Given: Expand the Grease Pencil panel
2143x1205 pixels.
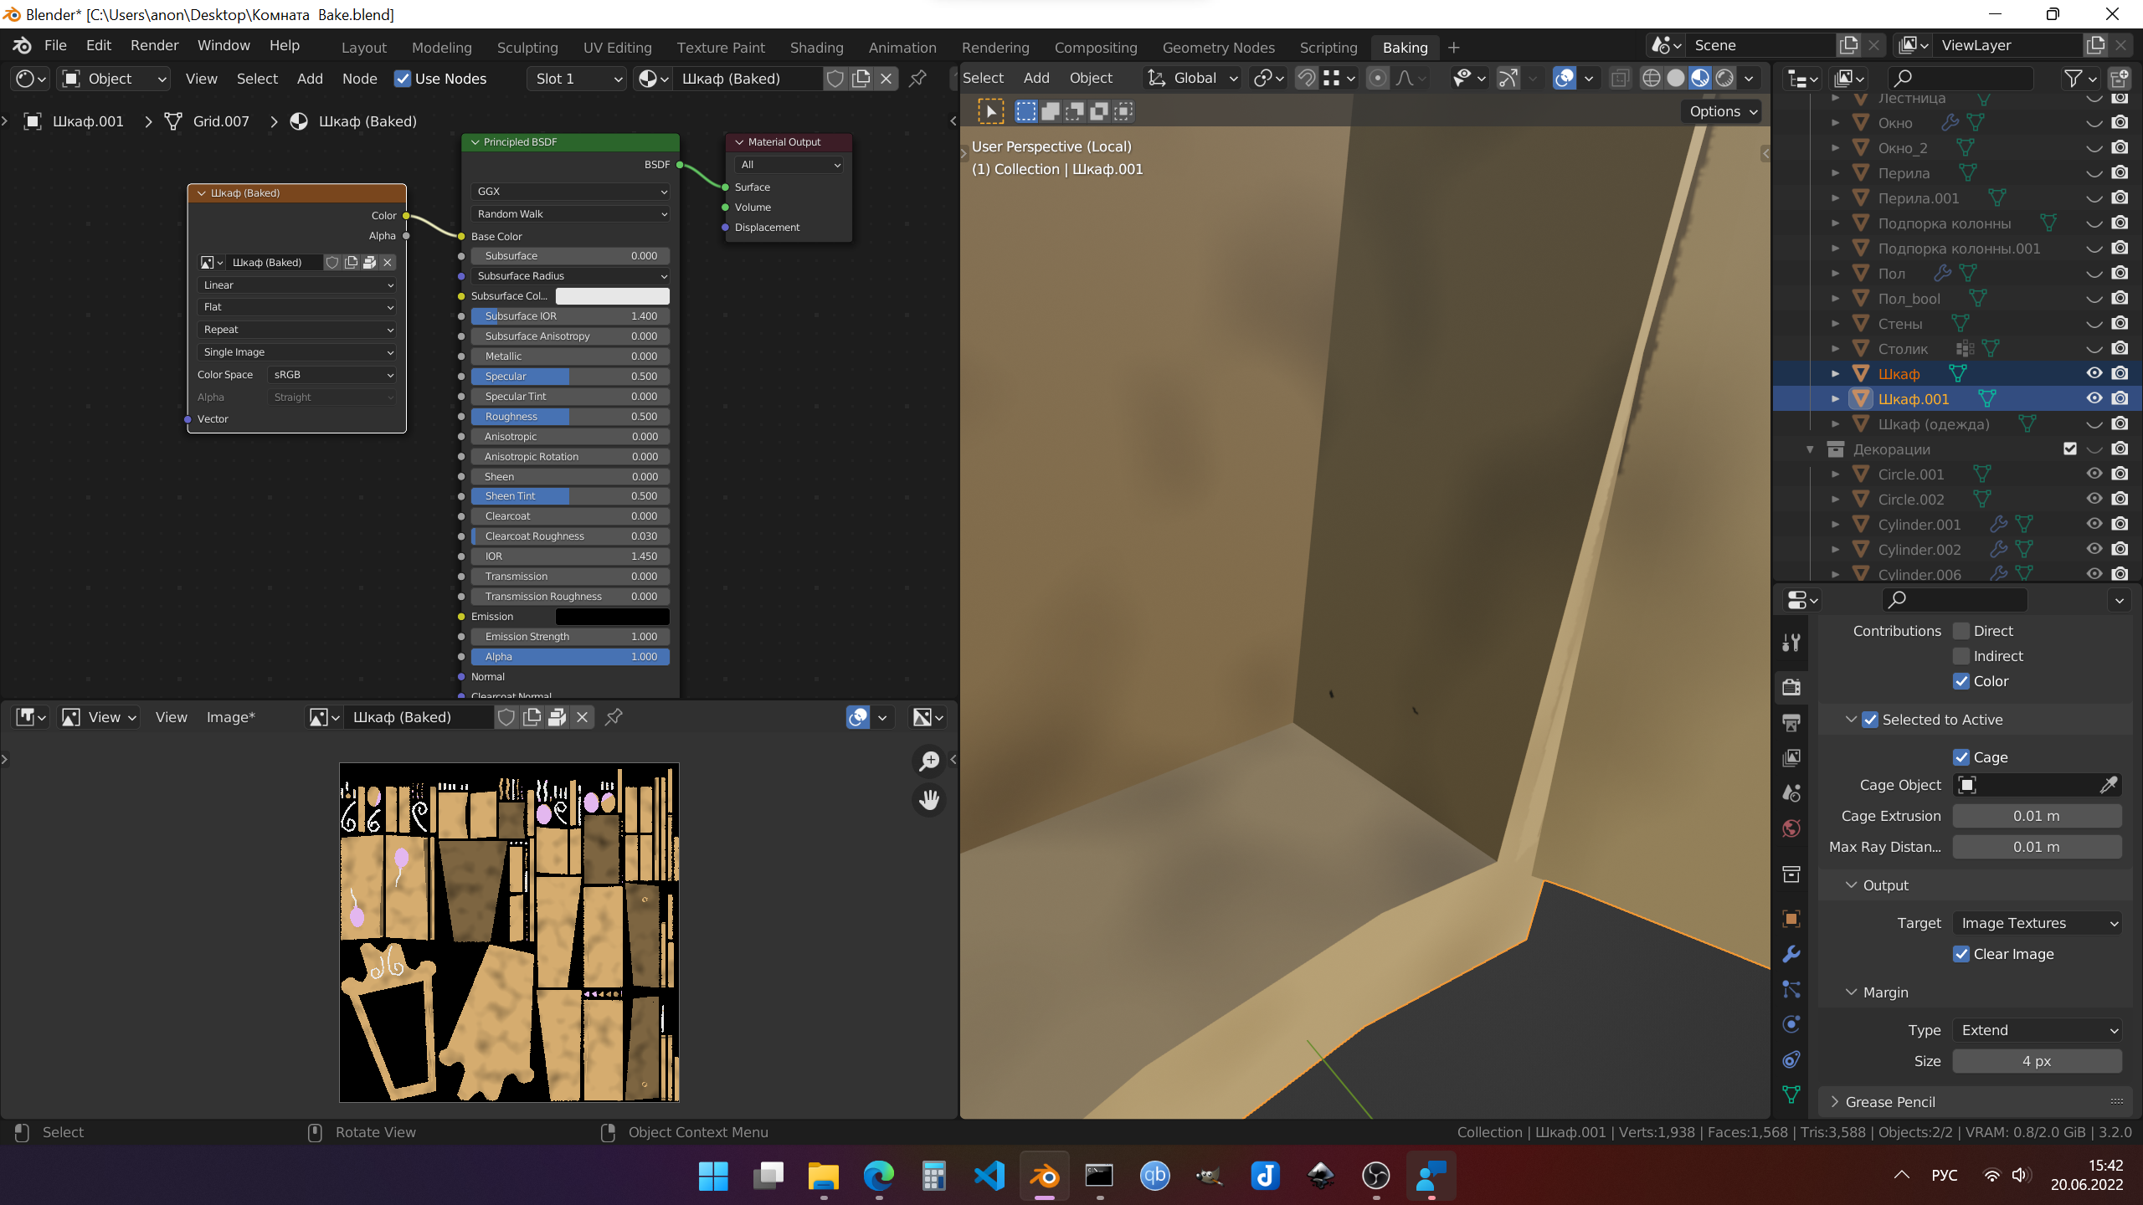Looking at the screenshot, I should (1890, 1102).
